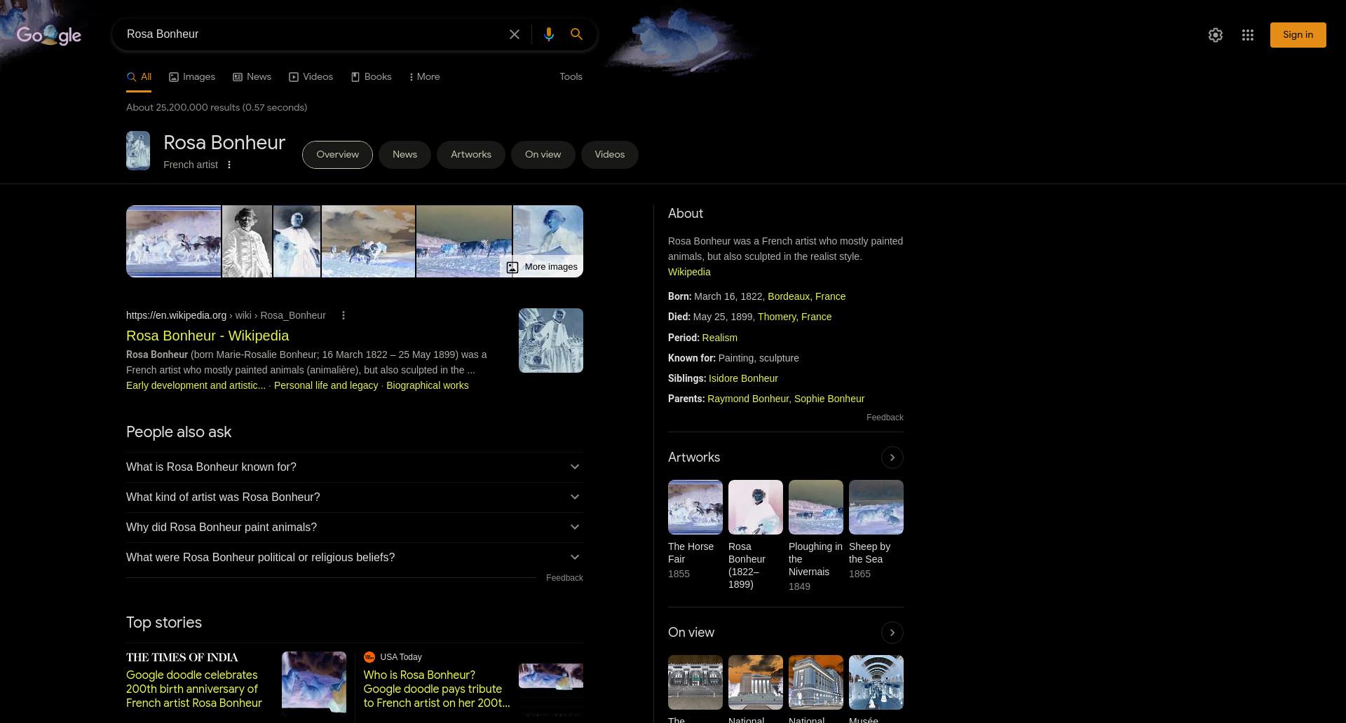Switch to the Books tab

(x=371, y=77)
